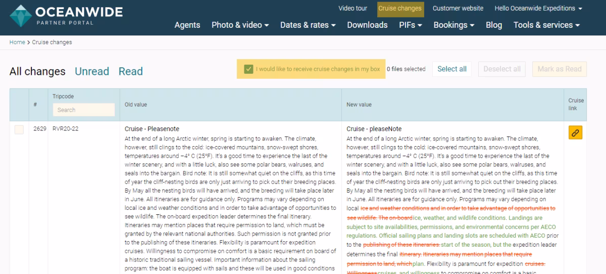606x274 pixels.
Task: Open the Bookings dropdown
Action: click(x=453, y=25)
